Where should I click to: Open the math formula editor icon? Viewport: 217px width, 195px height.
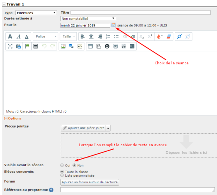tap(123, 46)
